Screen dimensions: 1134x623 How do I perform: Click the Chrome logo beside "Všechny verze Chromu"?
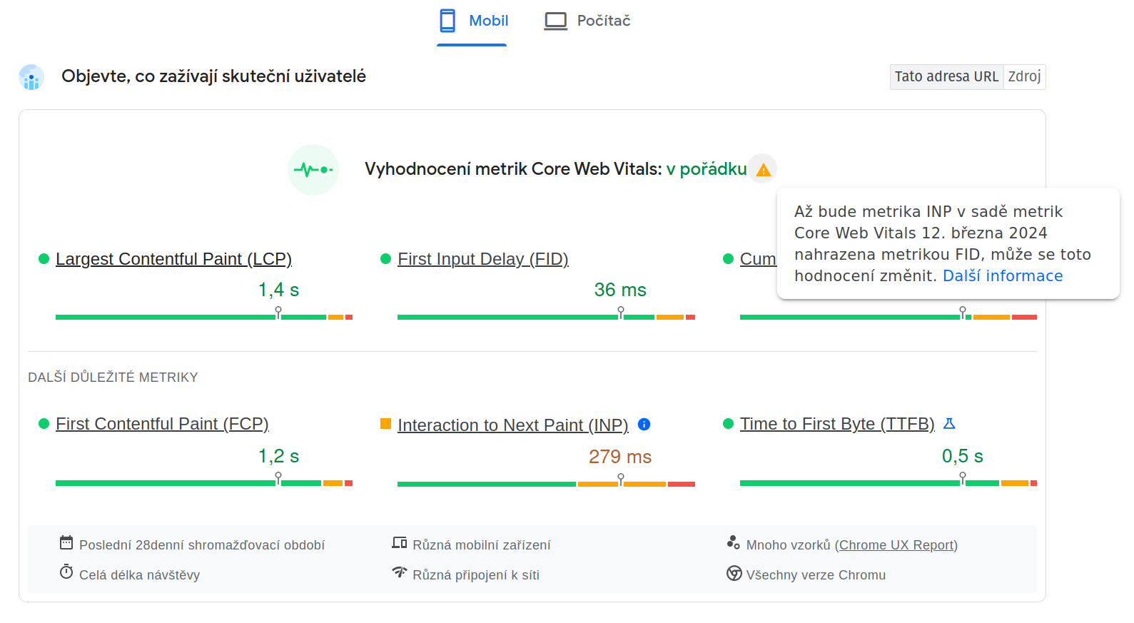point(733,574)
